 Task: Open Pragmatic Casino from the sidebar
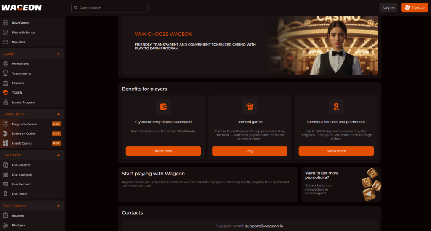pyautogui.click(x=25, y=124)
